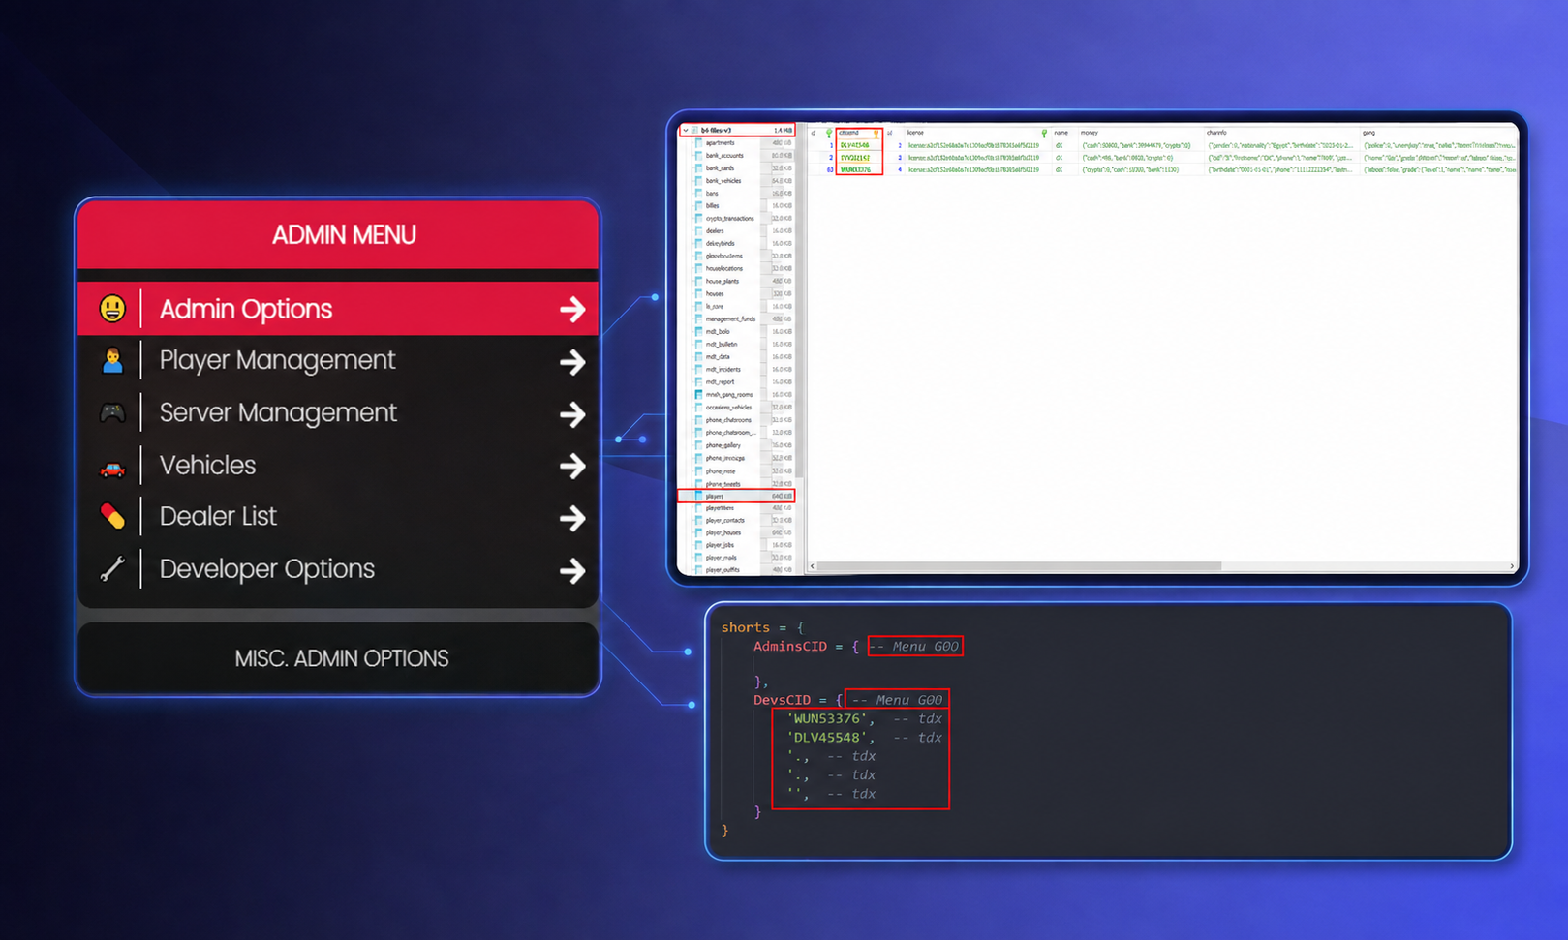This screenshot has width=1568, height=940.
Task: Click the green key icon on license column
Action: tap(1044, 133)
